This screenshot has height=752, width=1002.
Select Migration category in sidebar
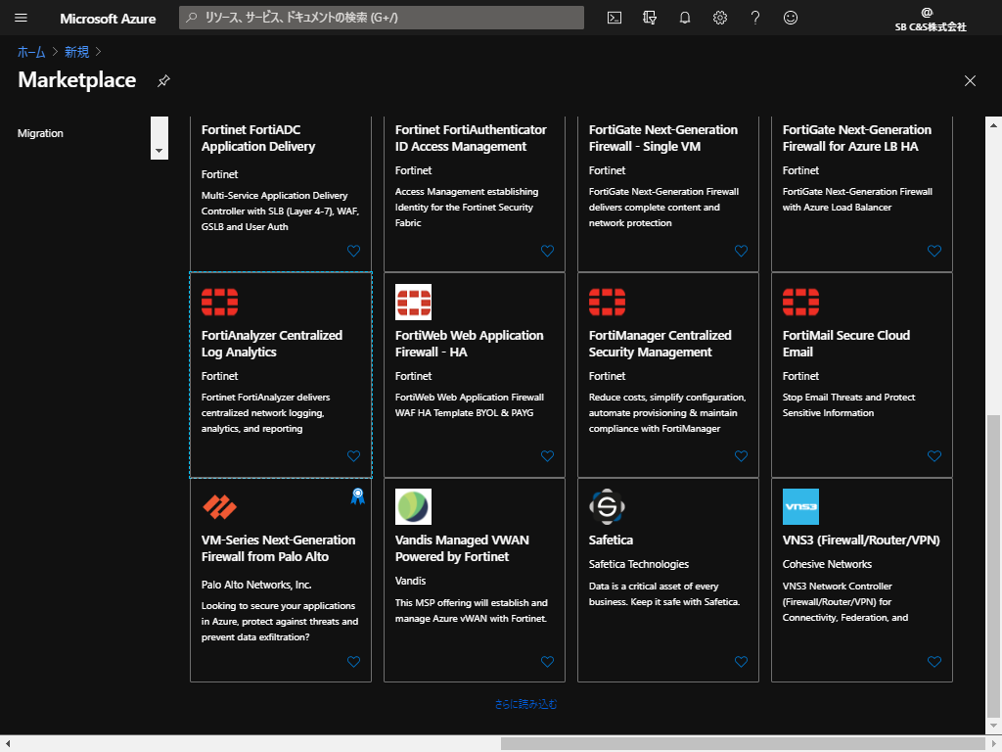tap(40, 133)
